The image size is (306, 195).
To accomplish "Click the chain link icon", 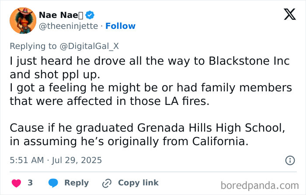I will (x=105, y=183).
